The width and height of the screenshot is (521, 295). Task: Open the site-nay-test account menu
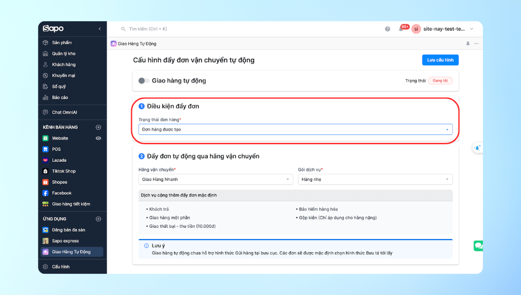click(443, 29)
